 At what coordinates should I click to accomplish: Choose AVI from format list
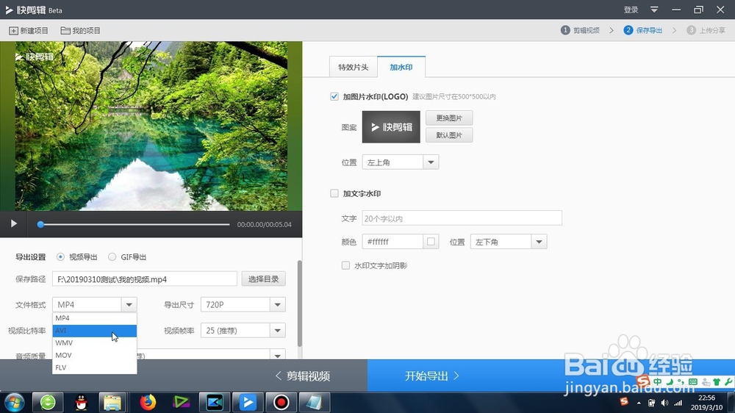(95, 331)
